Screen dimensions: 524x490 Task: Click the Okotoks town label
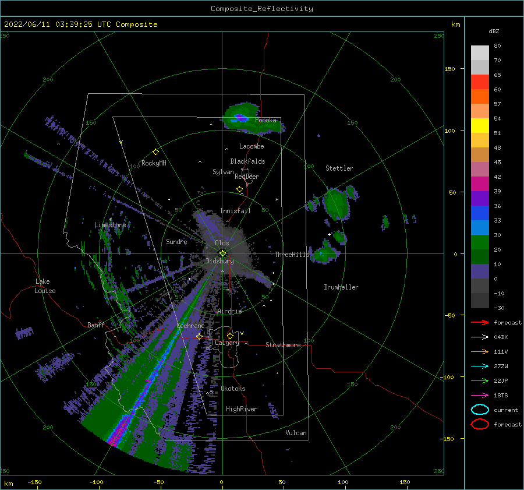pyautogui.click(x=233, y=388)
